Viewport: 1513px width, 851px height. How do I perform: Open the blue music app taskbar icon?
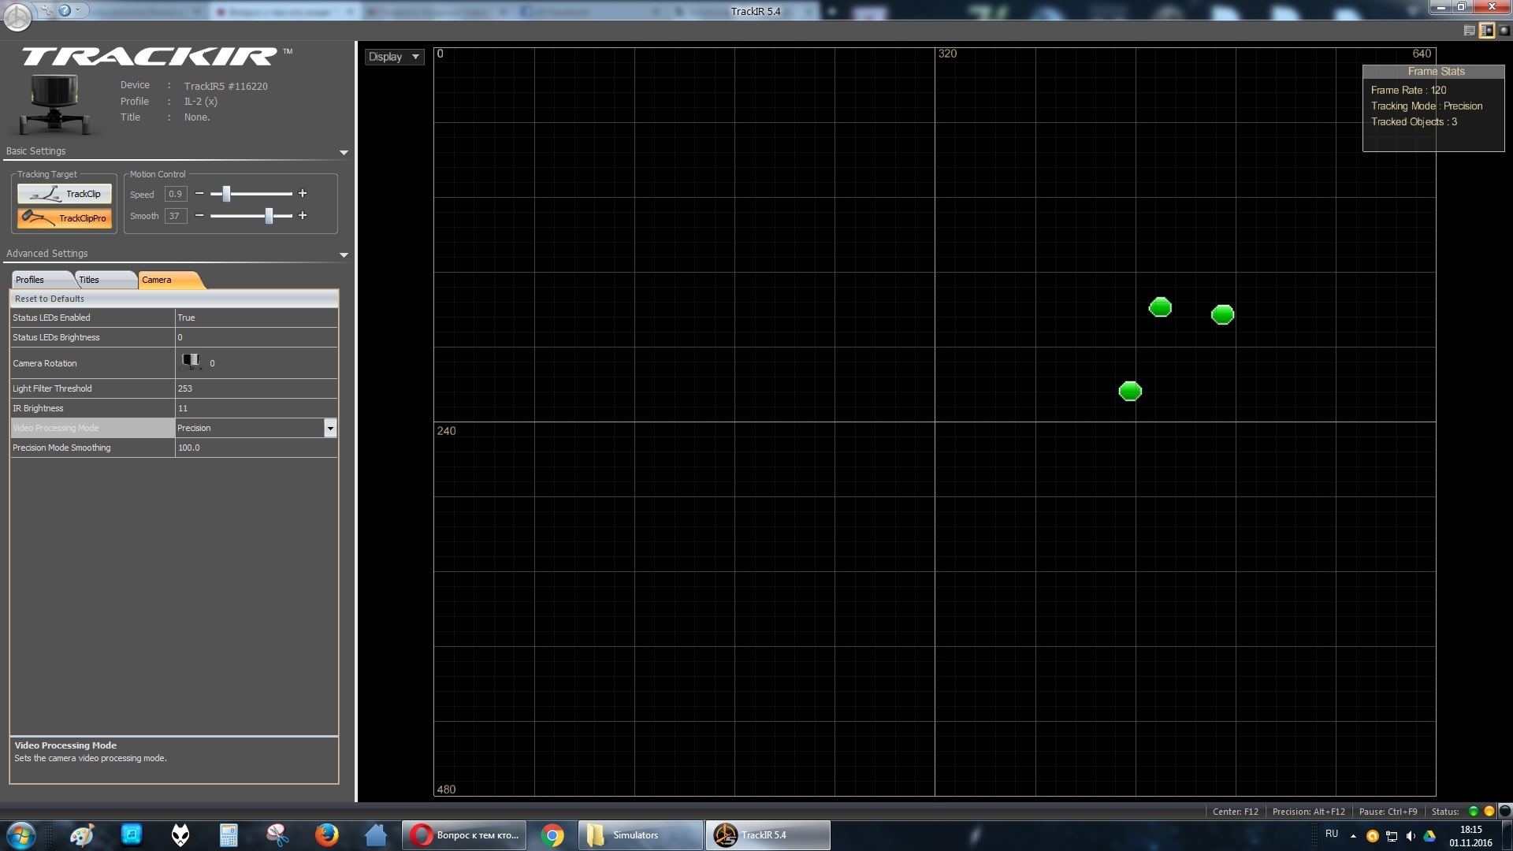tap(131, 835)
